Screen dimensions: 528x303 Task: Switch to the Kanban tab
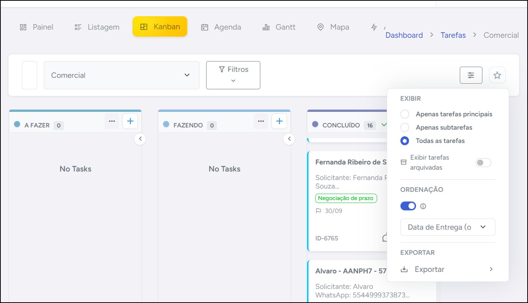pos(160,27)
